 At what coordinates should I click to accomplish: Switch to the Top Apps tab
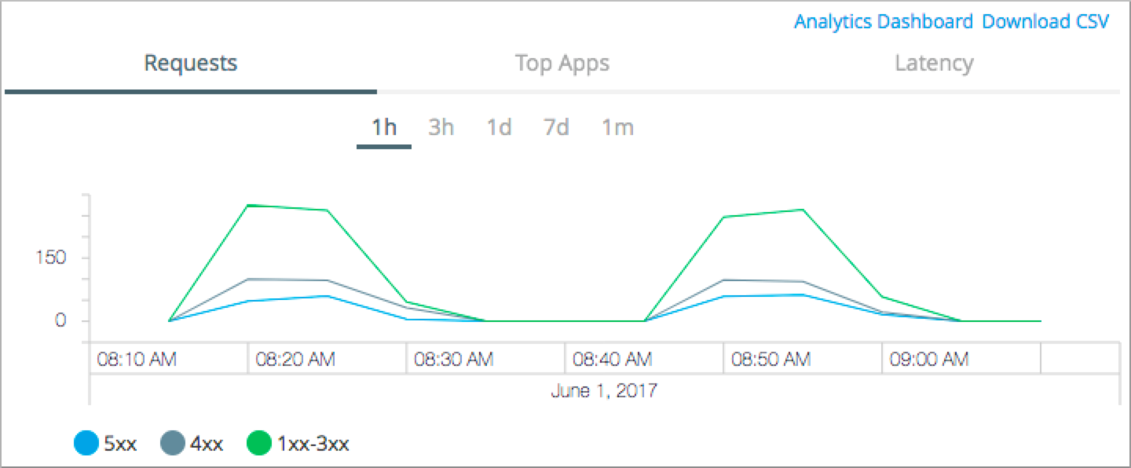[562, 64]
